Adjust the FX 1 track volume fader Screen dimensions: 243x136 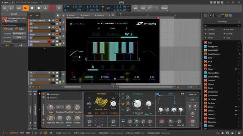tap(44, 76)
